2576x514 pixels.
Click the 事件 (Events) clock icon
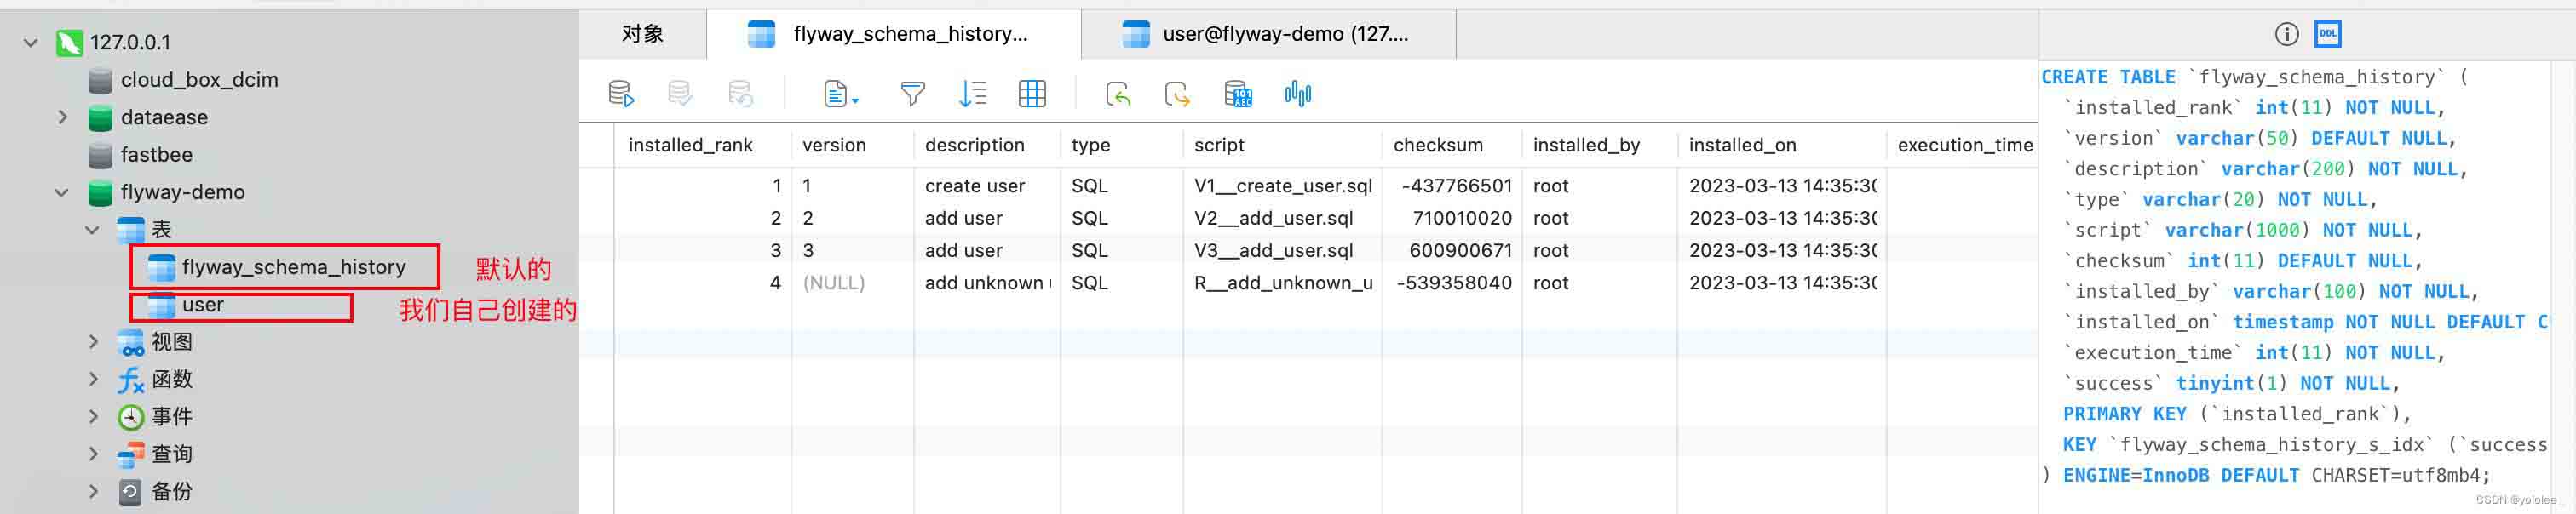pyautogui.click(x=131, y=416)
